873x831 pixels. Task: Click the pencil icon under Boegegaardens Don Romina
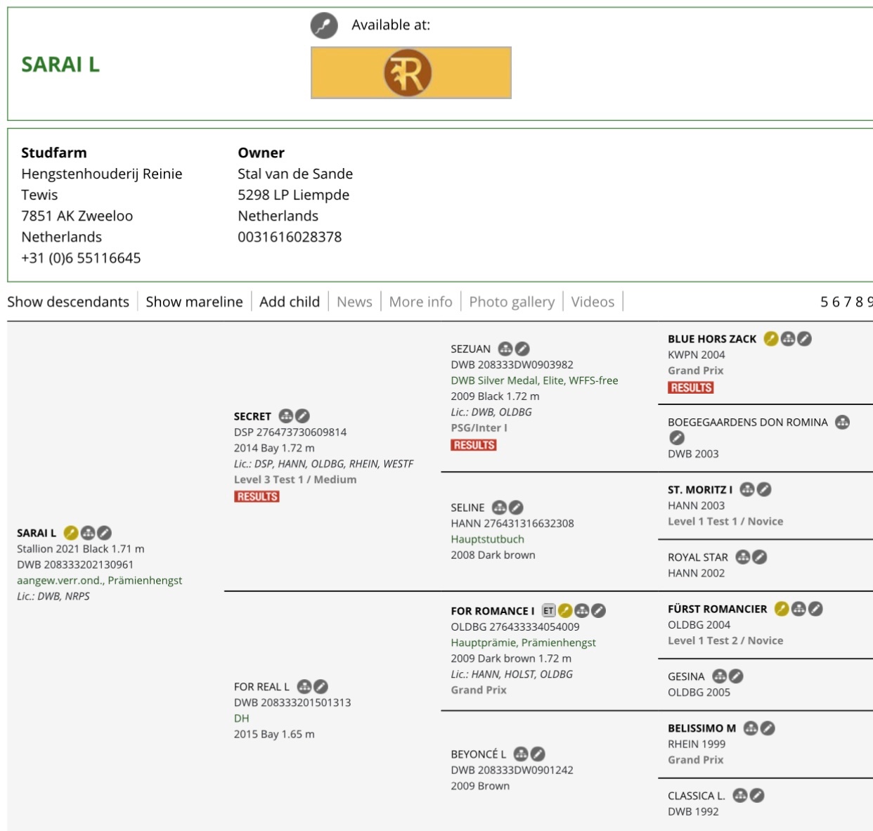[x=677, y=438]
